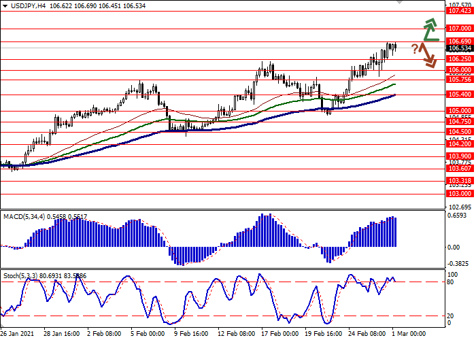Viewport: 476px width, 340px height.
Task: Select the 107.423 price level label
Action: (460, 11)
